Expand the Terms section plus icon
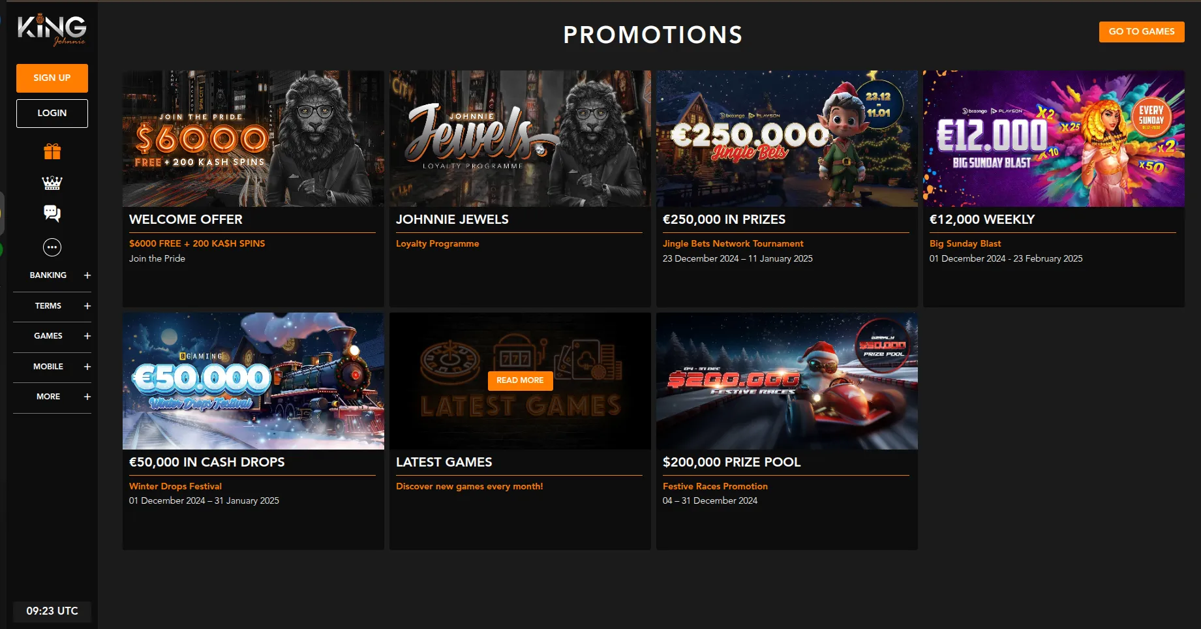Screen dimensions: 1201x629 87,306
